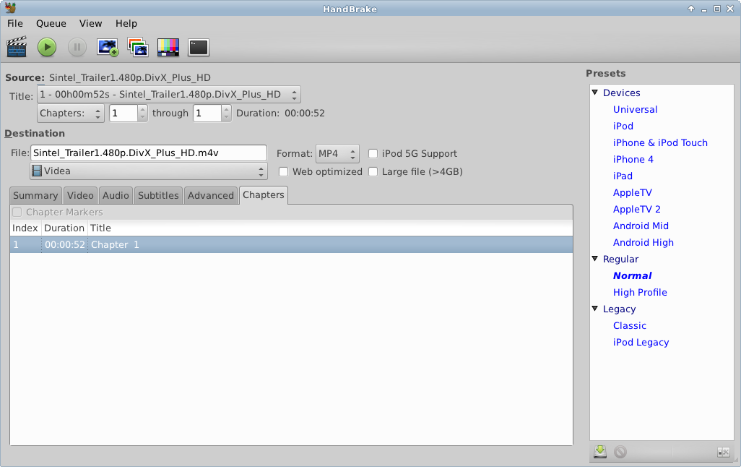This screenshot has height=467, width=741.
Task: Select the Android High preset
Action: pos(643,242)
